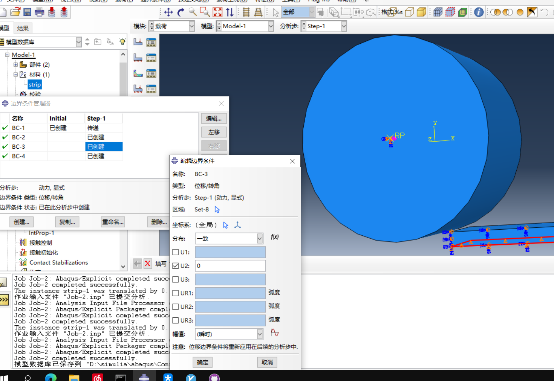
Task: Edit region Set-8 with arrow icon
Action: [217, 210]
